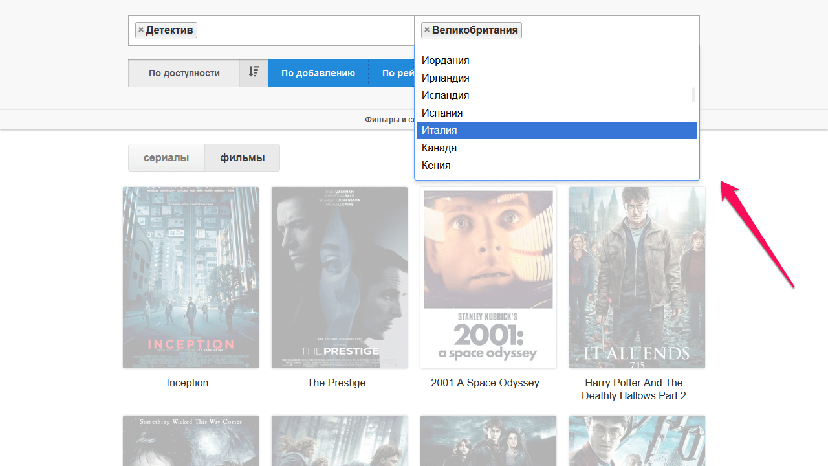The width and height of the screenshot is (828, 466).
Task: Select Испания from country list
Action: (x=557, y=113)
